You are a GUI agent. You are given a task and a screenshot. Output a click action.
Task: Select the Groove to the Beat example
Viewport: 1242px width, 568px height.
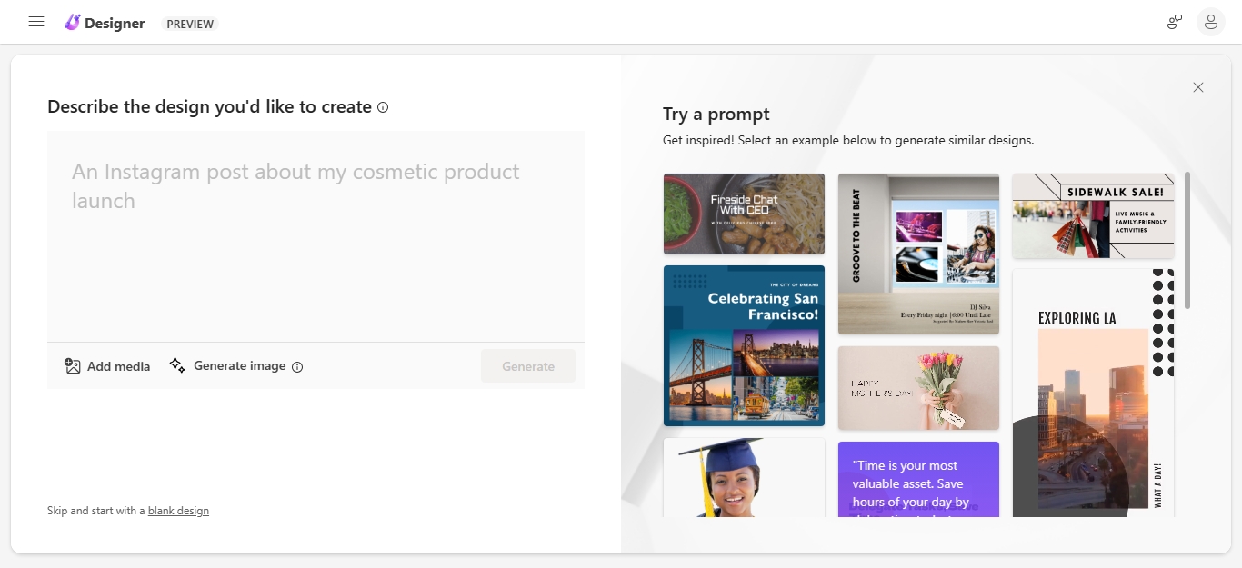coord(918,254)
